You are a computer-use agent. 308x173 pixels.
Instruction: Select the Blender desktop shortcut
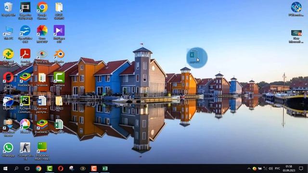[59, 57]
